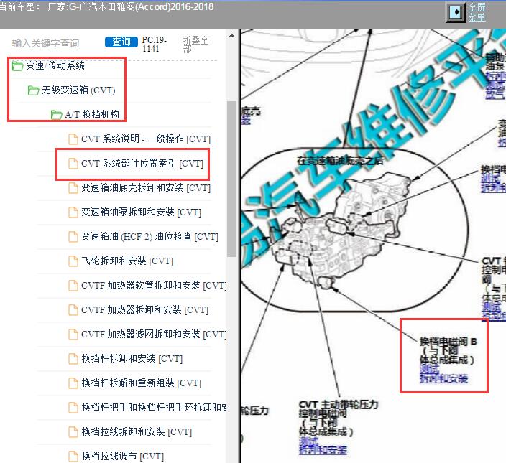This screenshot has height=463, width=506.
Task: Click file icon beside 换档杆把手和换档杆把手环
Action: point(73,407)
